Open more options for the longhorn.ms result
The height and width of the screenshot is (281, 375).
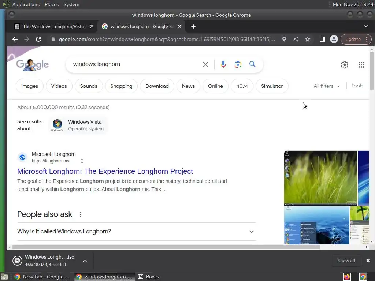click(82, 161)
